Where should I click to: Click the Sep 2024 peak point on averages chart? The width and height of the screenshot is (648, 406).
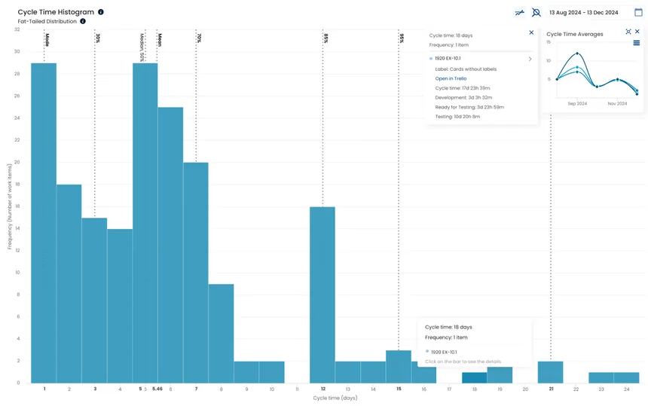(577, 53)
